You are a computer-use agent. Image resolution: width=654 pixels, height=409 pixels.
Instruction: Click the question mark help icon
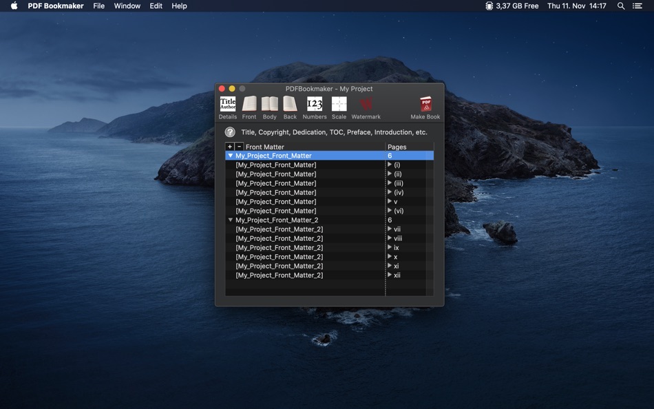[230, 132]
